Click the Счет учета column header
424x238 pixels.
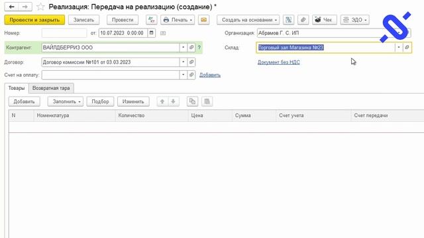click(x=313, y=116)
